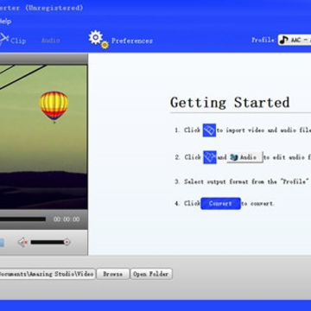Viewport: 311px width, 311px height.
Task: Click the Audio button in Getting Started
Action: click(244, 157)
